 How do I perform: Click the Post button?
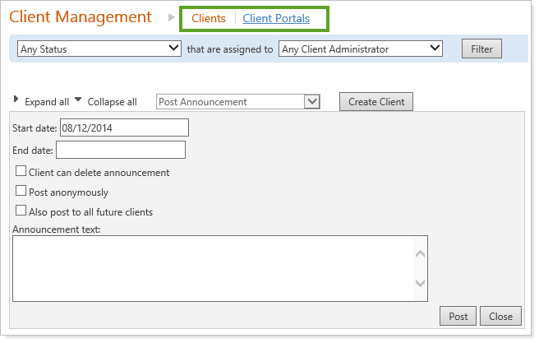pos(458,316)
